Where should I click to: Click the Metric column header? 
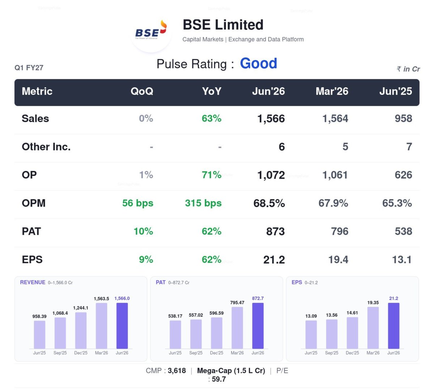pyautogui.click(x=37, y=91)
